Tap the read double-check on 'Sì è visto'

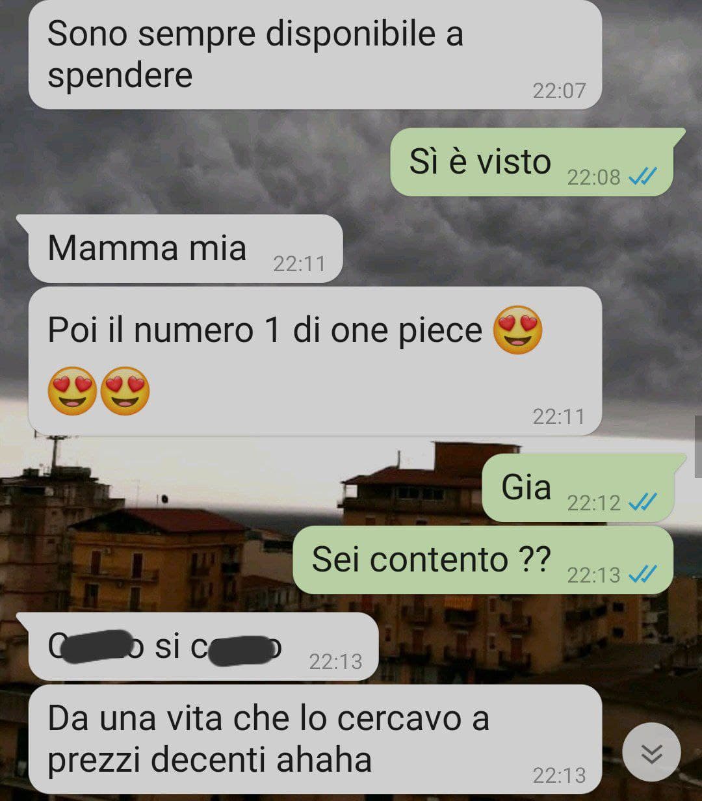tap(643, 176)
